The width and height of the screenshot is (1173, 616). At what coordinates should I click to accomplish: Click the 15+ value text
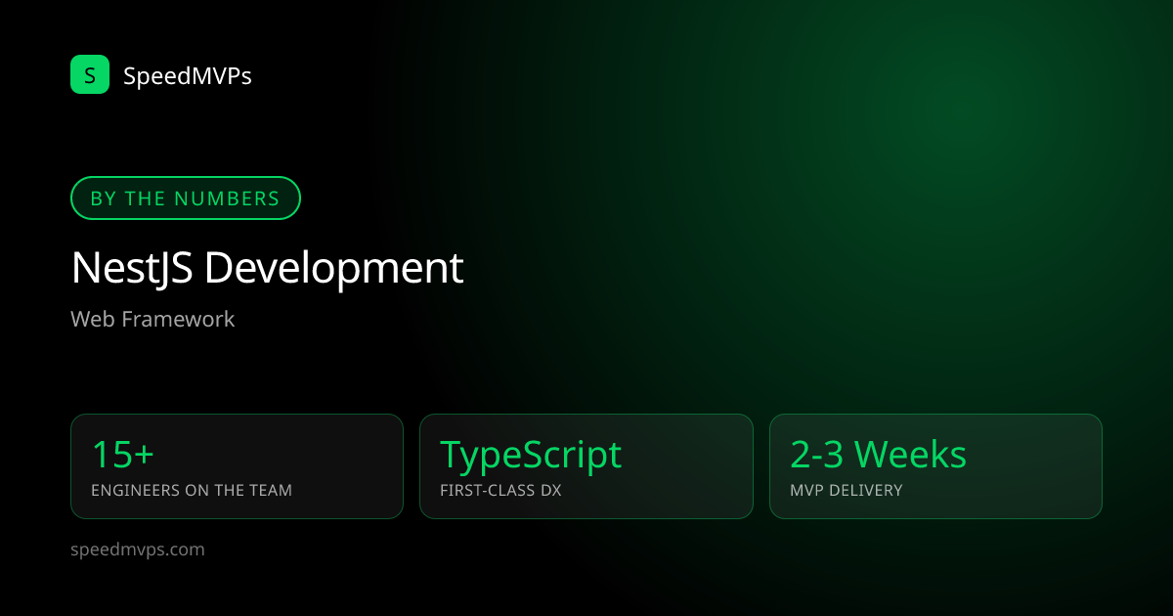[122, 455]
